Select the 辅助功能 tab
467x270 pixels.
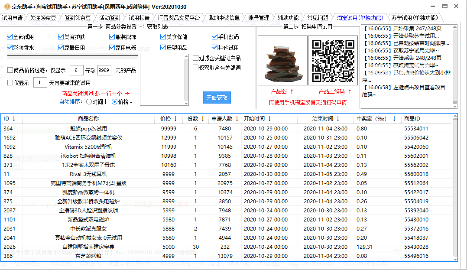pyautogui.click(x=288, y=18)
